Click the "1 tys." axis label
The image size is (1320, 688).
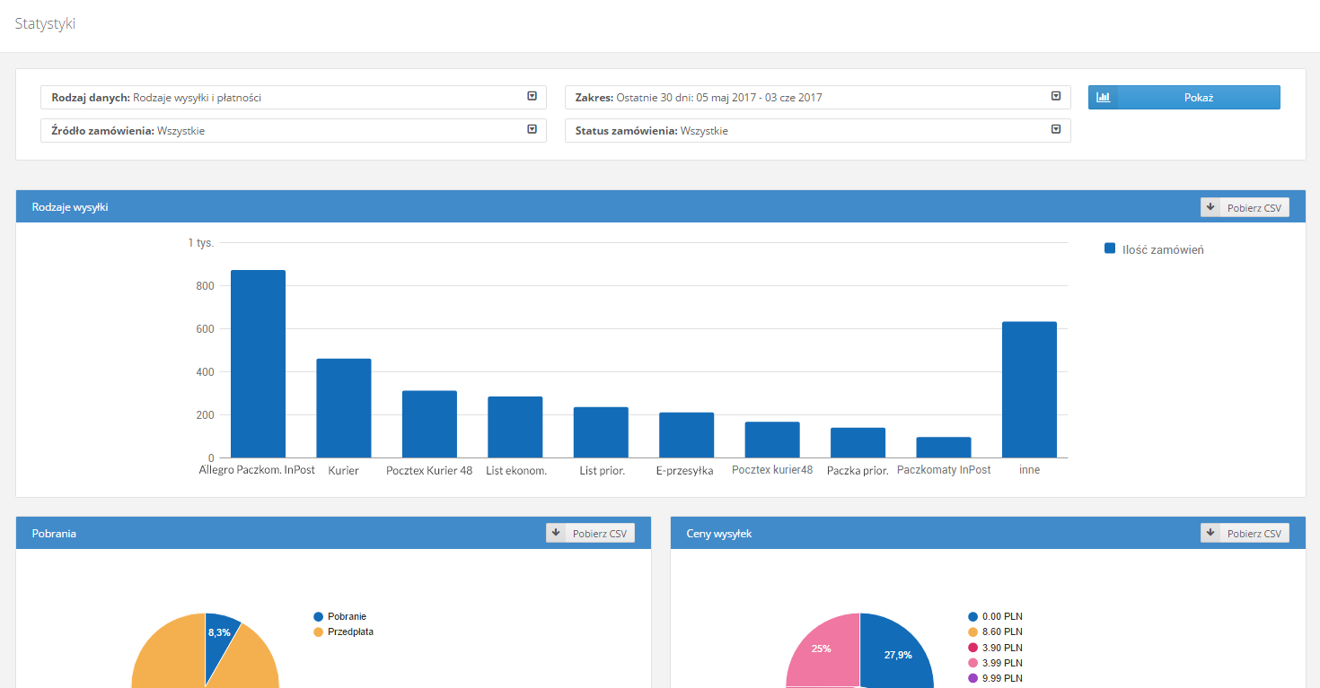coord(201,243)
